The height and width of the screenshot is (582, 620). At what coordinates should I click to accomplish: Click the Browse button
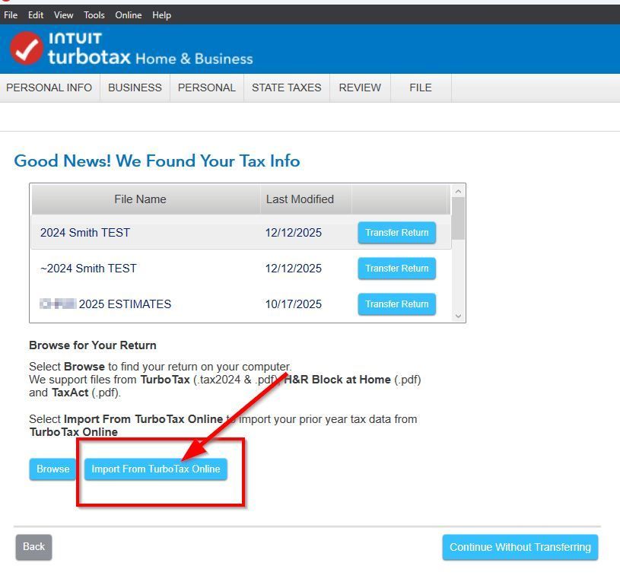52,469
